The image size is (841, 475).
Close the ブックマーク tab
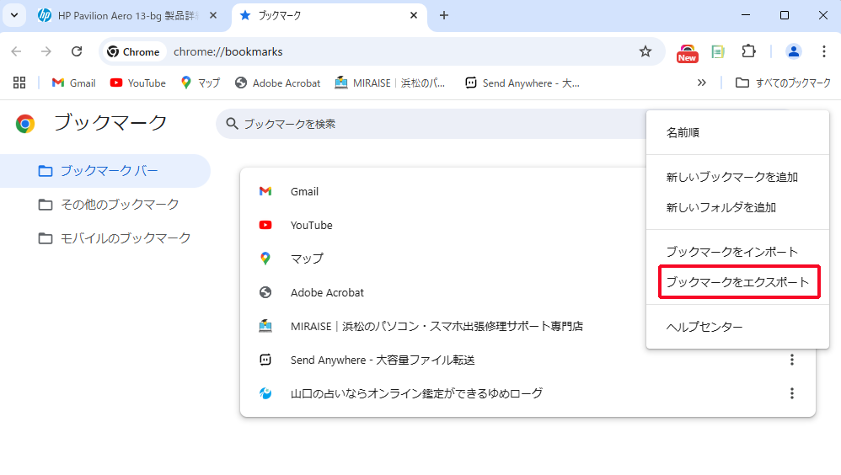click(x=414, y=15)
